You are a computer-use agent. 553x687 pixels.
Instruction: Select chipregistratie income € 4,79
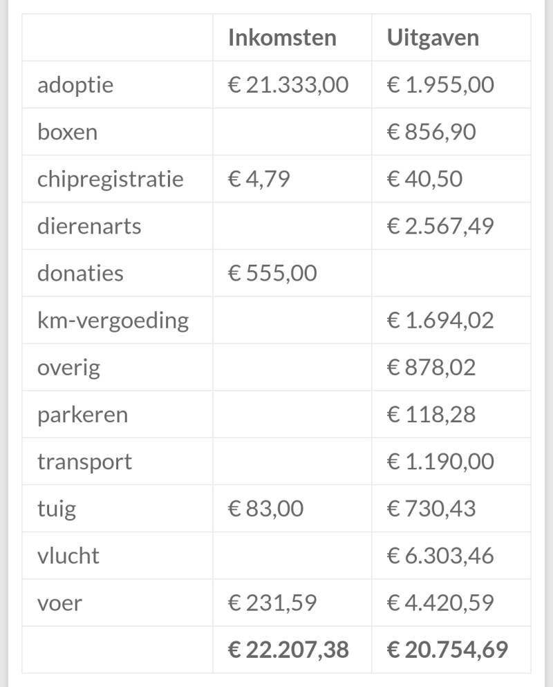pyautogui.click(x=259, y=179)
